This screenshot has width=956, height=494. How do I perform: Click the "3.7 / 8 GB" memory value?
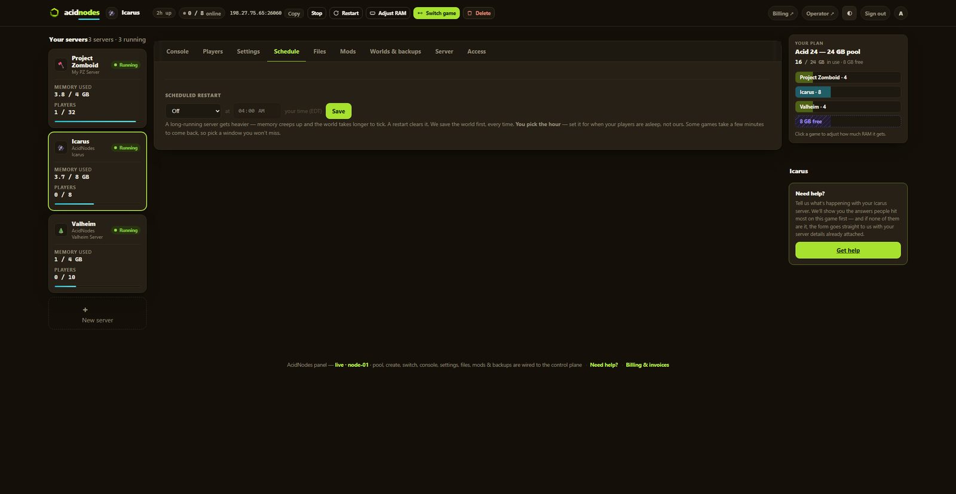[x=72, y=177]
